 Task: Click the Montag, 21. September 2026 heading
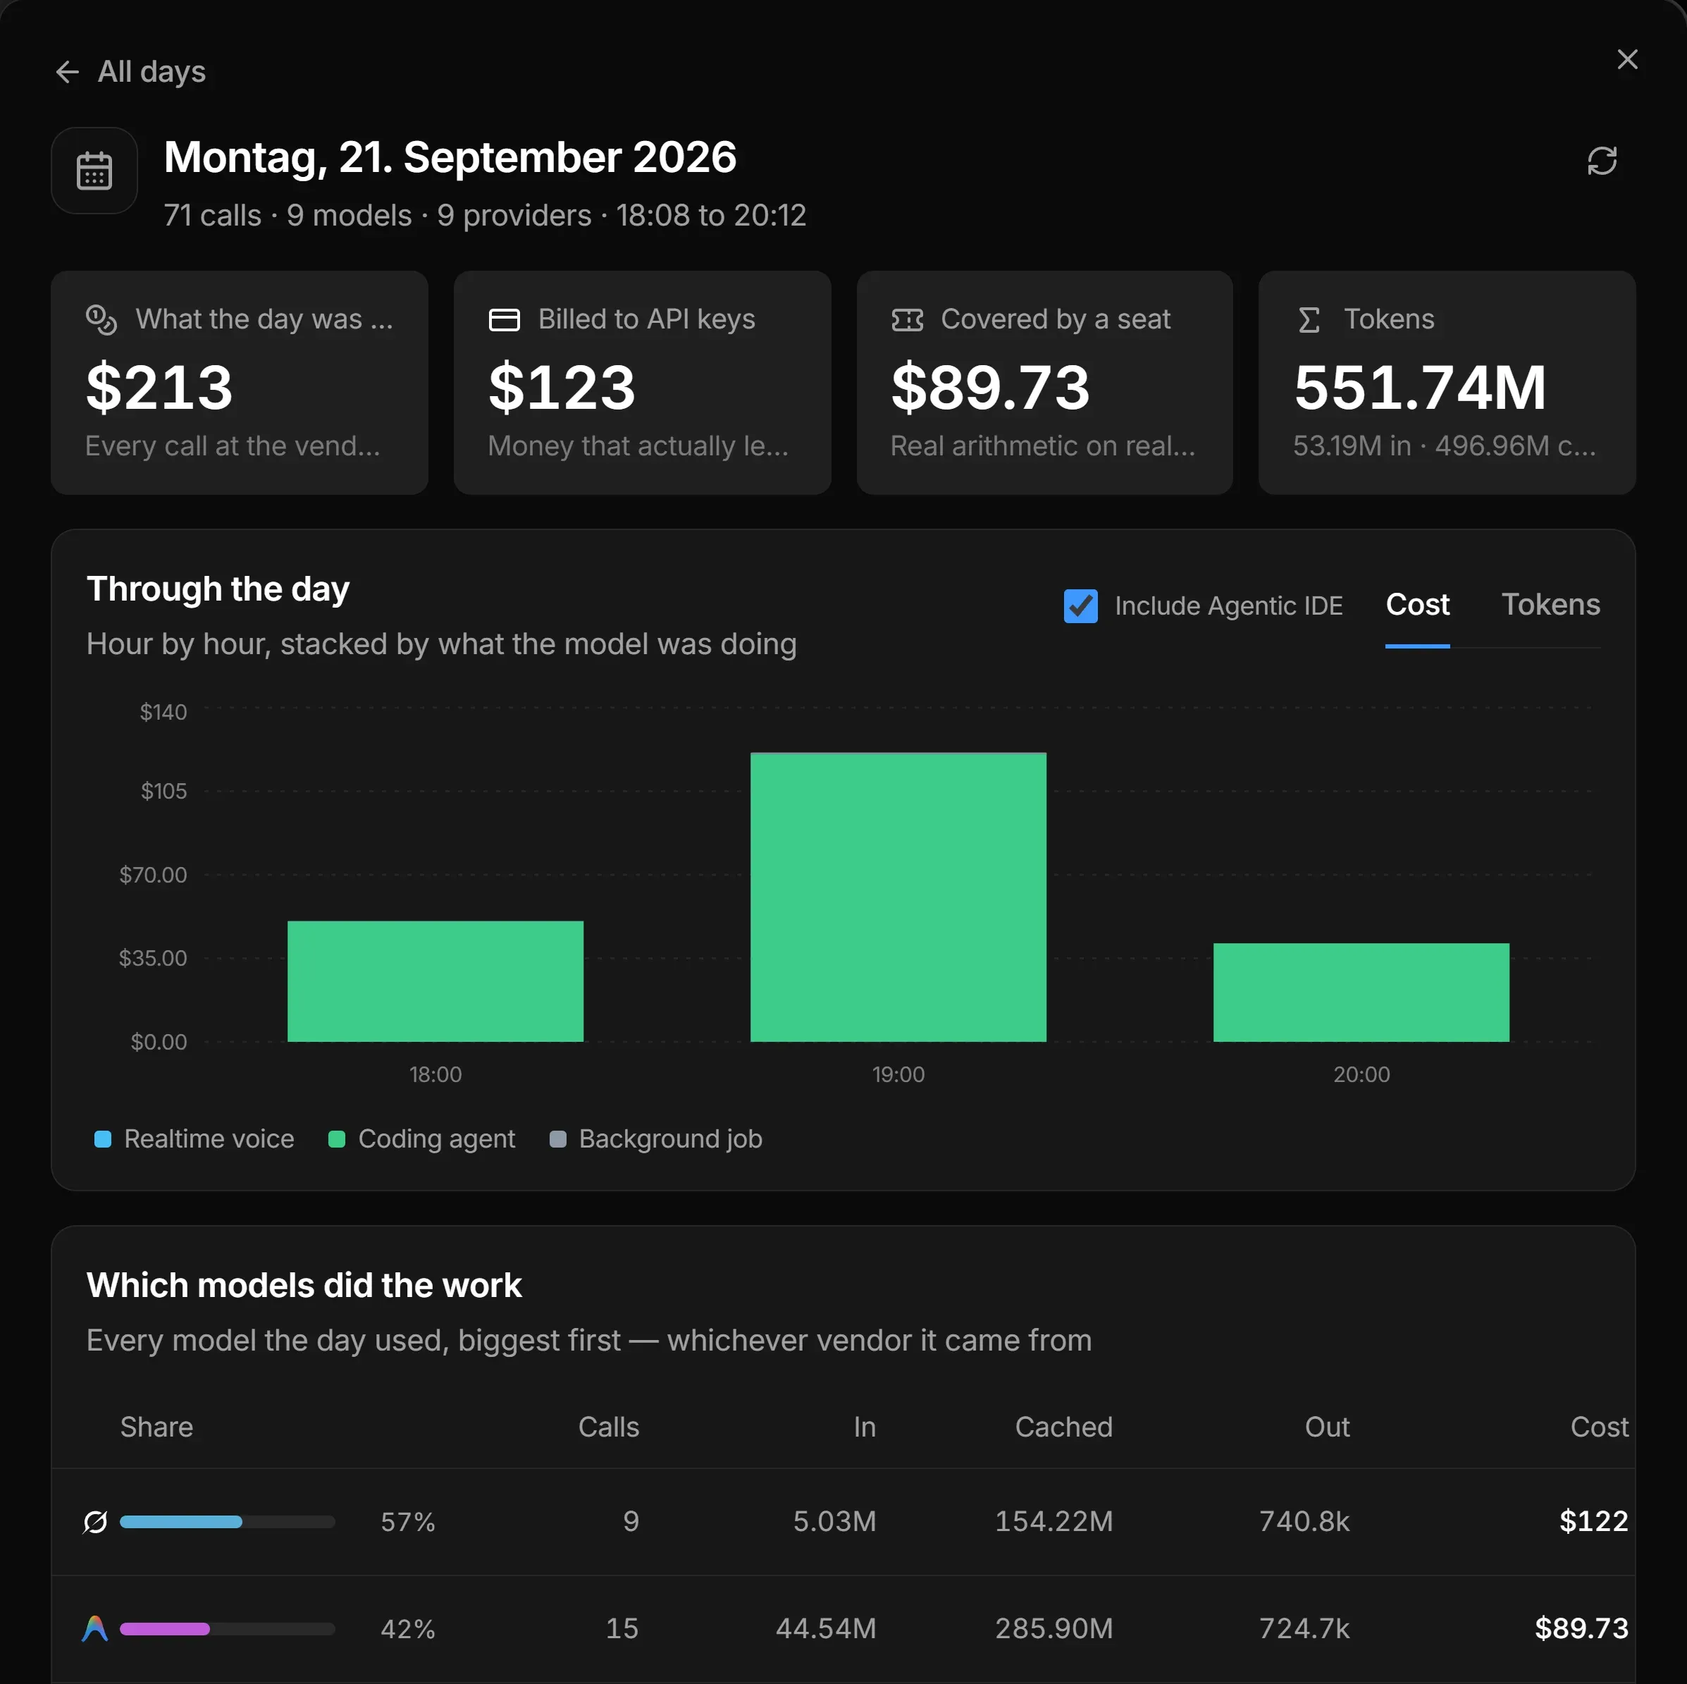[x=450, y=157]
